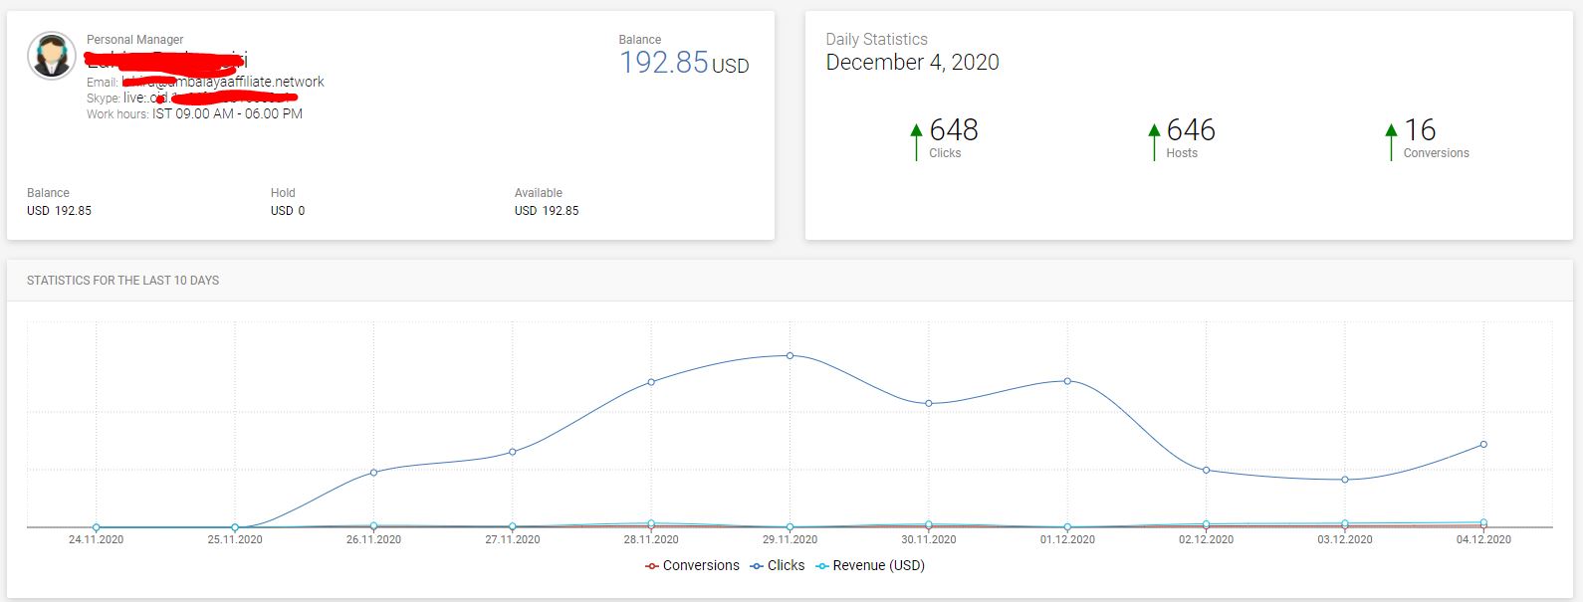Click the Available USD 192.85 value
The height and width of the screenshot is (602, 1583).
click(547, 210)
